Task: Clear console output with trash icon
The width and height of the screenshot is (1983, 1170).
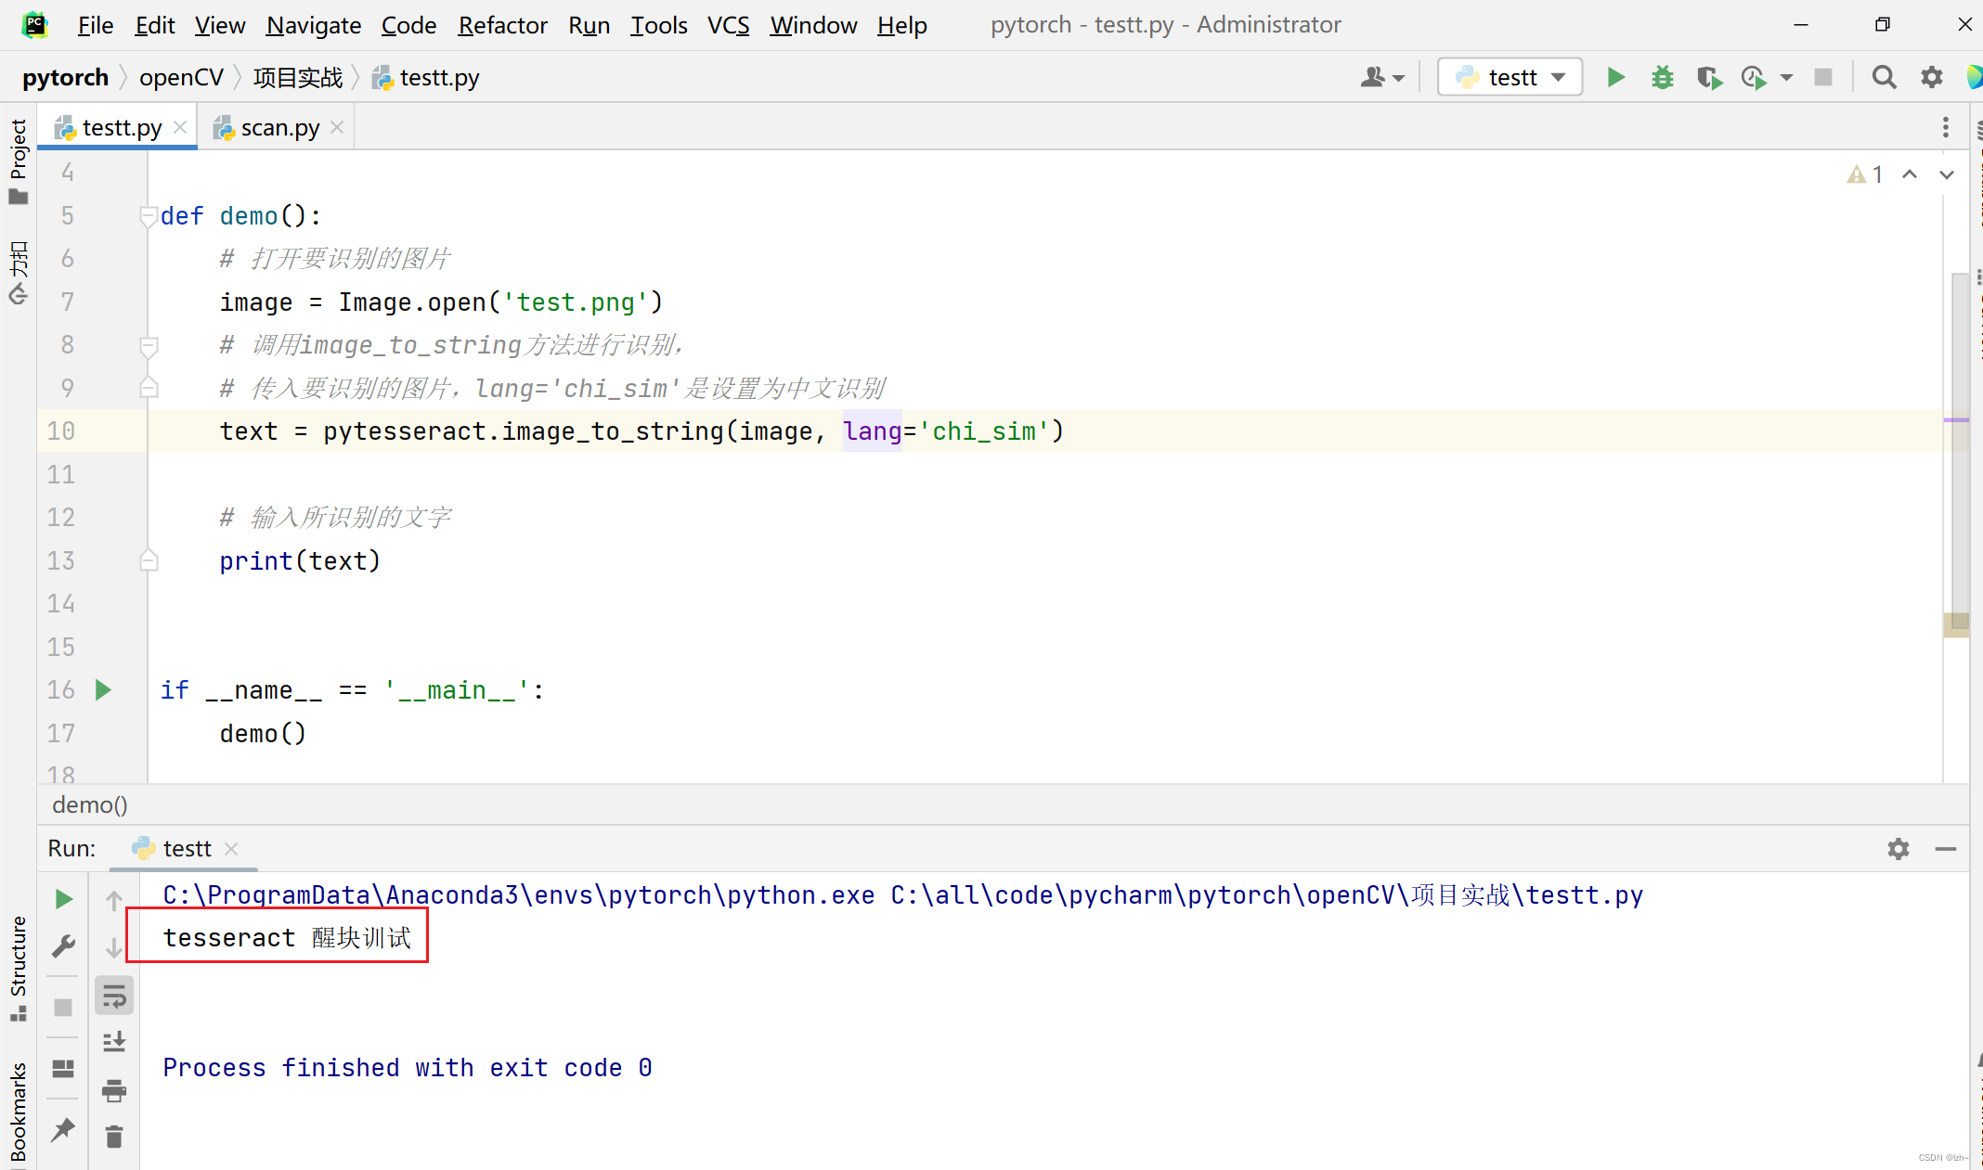Action: pos(114,1137)
